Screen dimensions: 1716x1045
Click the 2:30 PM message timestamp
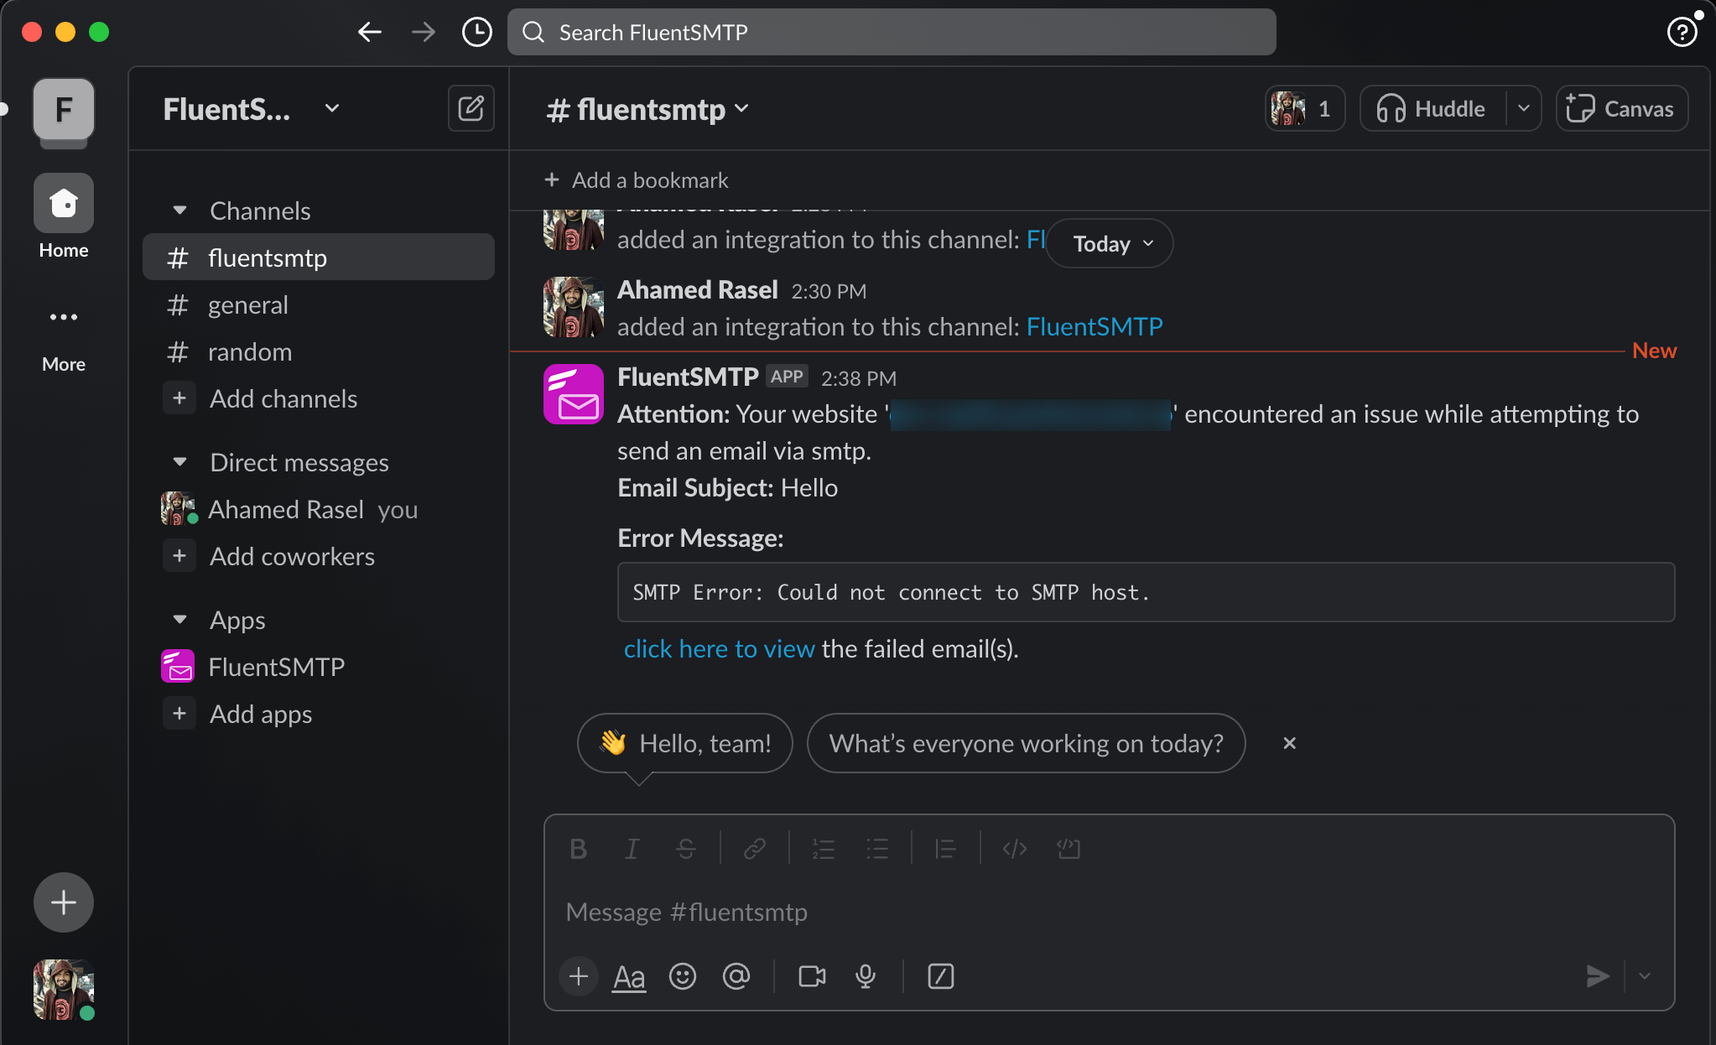pos(829,291)
